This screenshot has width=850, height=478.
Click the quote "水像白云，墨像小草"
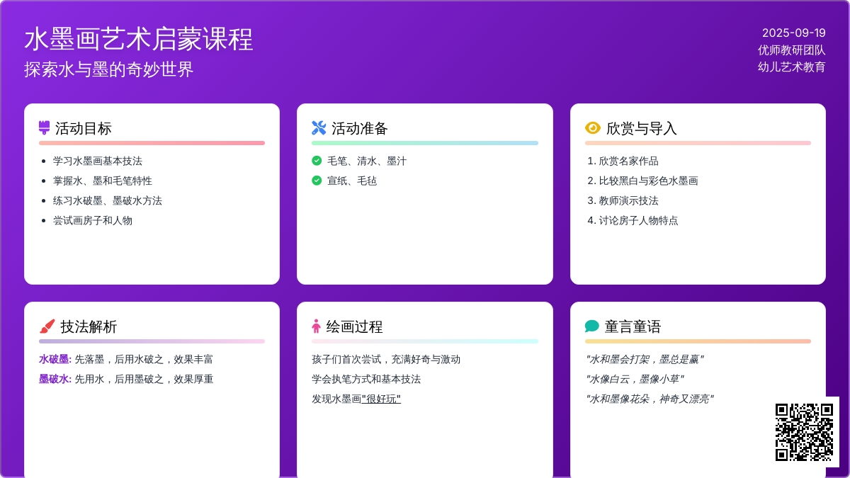(x=635, y=379)
